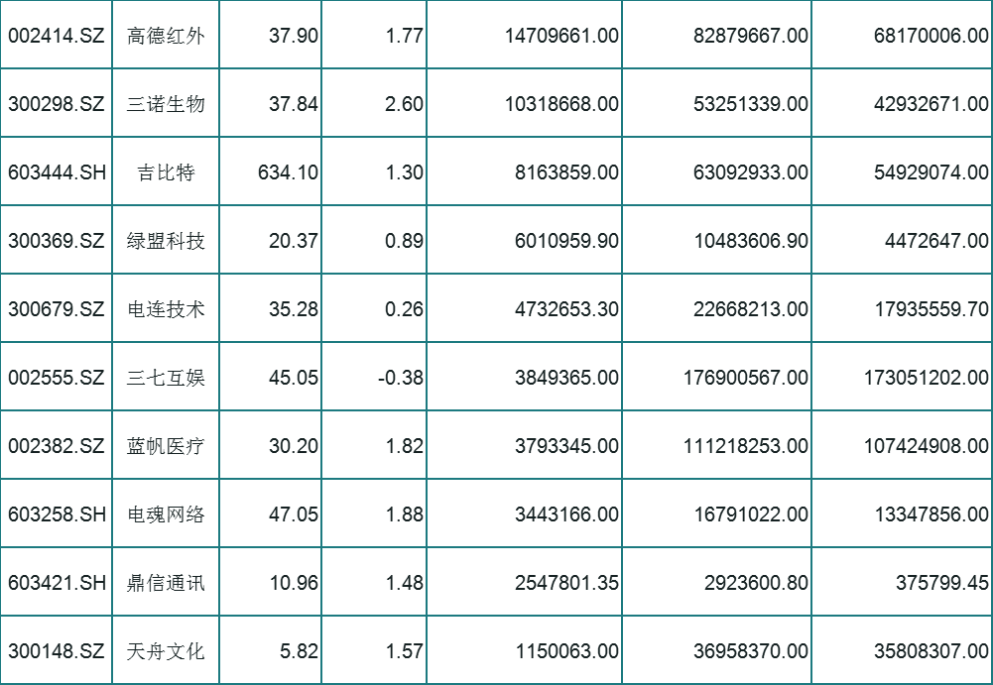Click stock code 300679.SZ
Viewport: 993px width, 685px height.
click(x=57, y=307)
